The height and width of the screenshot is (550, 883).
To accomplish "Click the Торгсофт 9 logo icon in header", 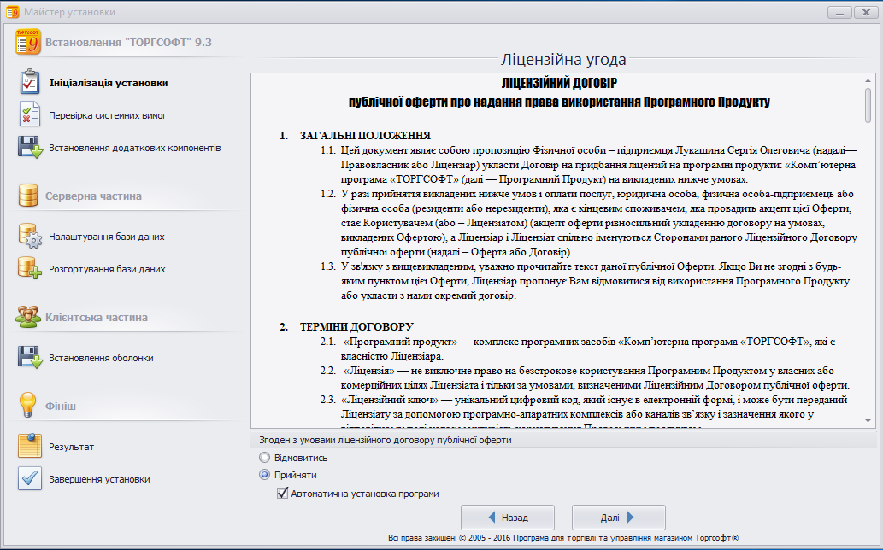I will point(27,41).
